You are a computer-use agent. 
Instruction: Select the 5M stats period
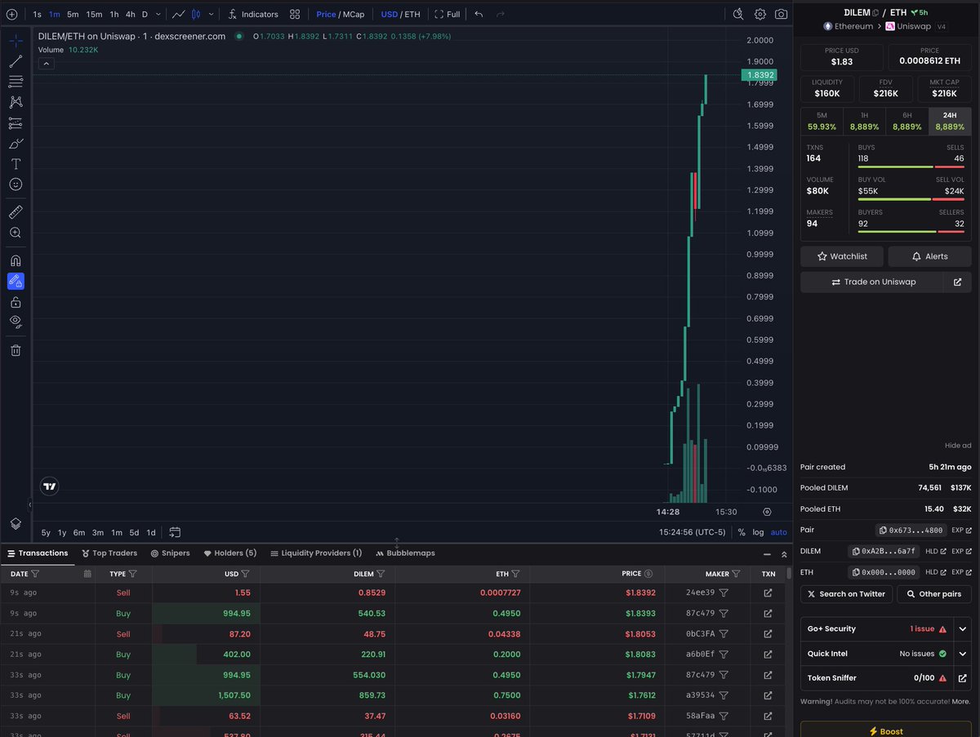[x=822, y=121]
